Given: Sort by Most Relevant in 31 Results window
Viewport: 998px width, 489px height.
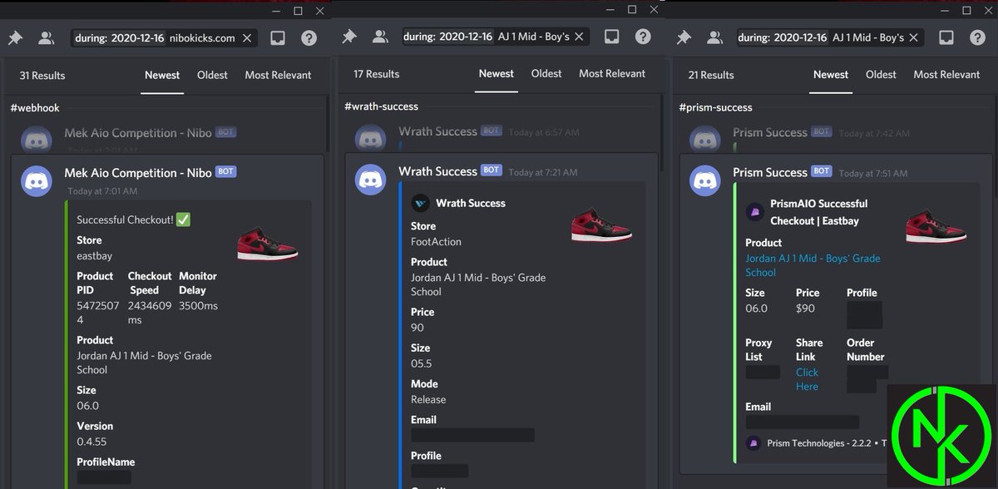Looking at the screenshot, I should click(x=278, y=75).
